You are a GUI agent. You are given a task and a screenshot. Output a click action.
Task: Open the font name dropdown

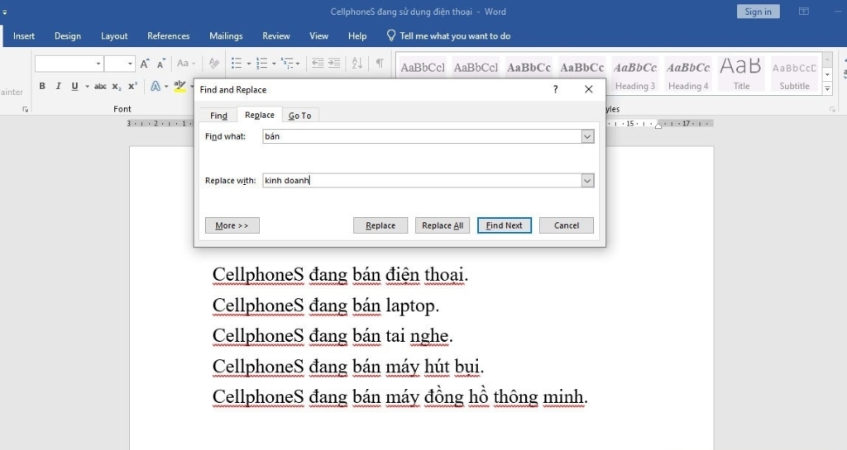tap(98, 64)
